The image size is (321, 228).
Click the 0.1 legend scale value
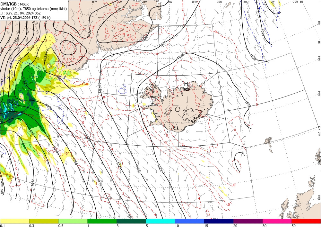click(2, 226)
